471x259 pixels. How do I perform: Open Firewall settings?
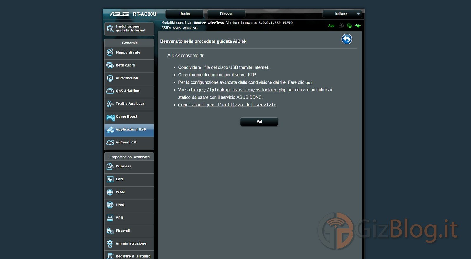pyautogui.click(x=129, y=231)
